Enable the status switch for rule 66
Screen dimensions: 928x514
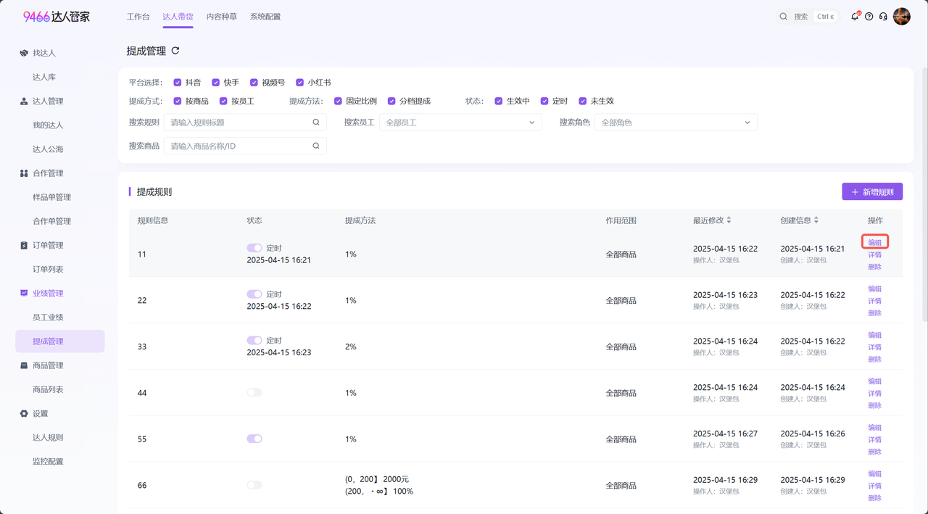tap(254, 485)
